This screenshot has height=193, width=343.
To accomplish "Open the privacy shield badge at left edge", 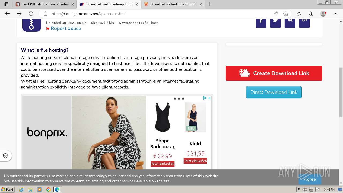I will pyautogui.click(x=5, y=156).
